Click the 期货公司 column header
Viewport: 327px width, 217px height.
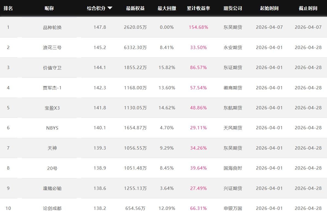coord(233,8)
